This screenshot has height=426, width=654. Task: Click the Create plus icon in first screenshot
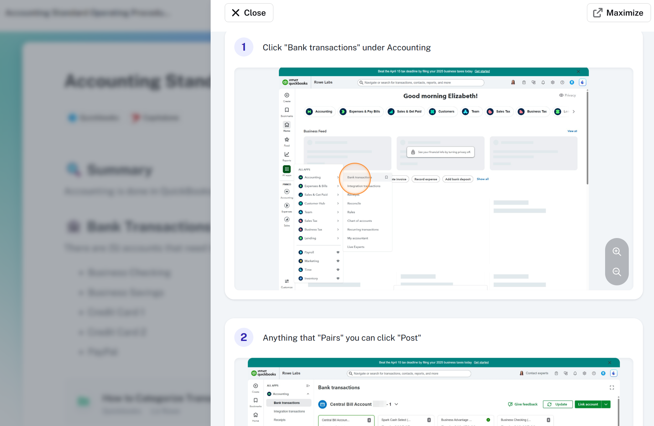click(x=287, y=95)
